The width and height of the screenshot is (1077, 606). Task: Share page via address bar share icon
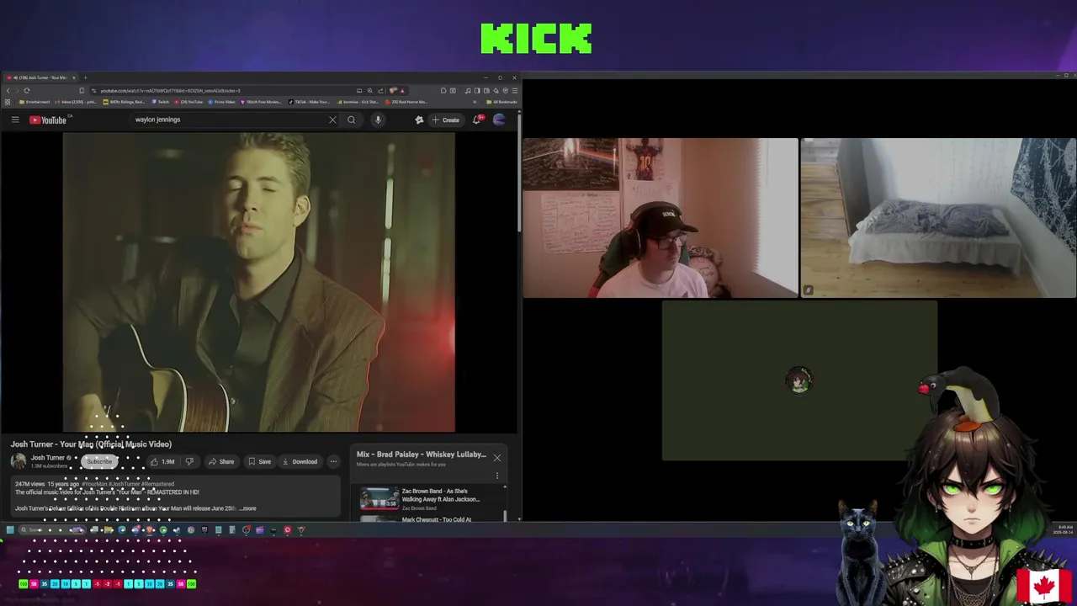380,90
